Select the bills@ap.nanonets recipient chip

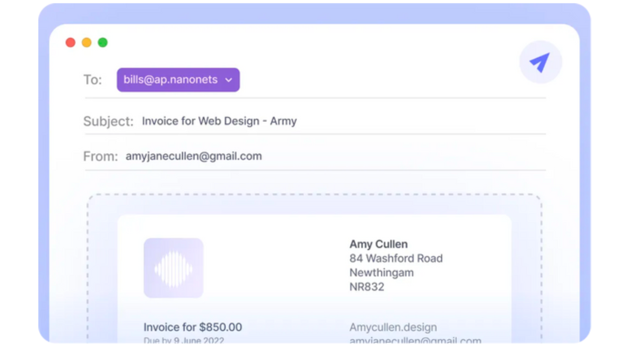[171, 80]
